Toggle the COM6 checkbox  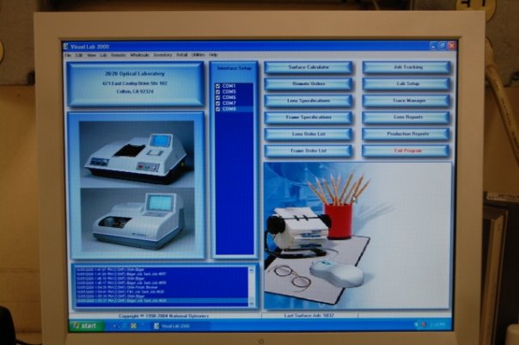point(217,97)
